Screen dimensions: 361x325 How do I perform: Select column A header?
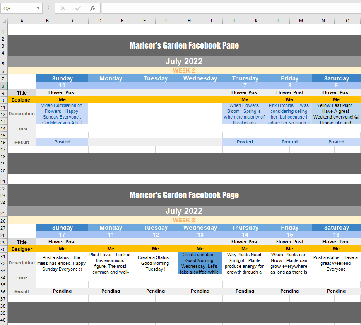click(x=22, y=21)
